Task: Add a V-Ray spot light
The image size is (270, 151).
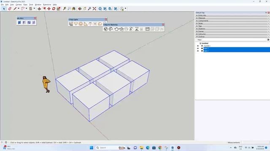Action: [85, 24]
